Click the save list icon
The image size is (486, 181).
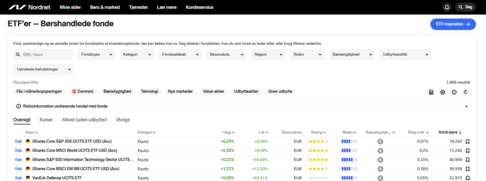coord(431,92)
